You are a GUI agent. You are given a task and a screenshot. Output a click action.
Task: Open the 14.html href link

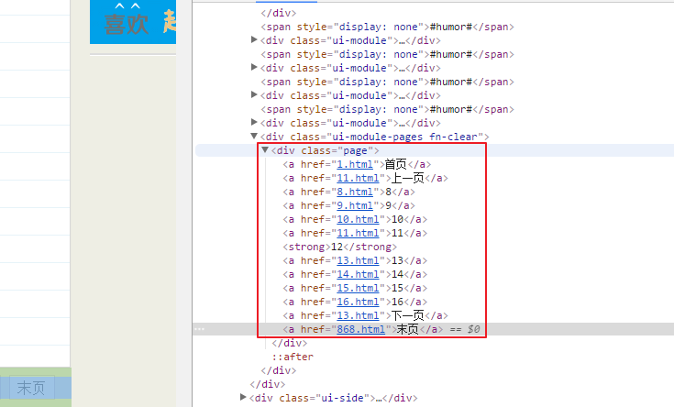click(358, 274)
